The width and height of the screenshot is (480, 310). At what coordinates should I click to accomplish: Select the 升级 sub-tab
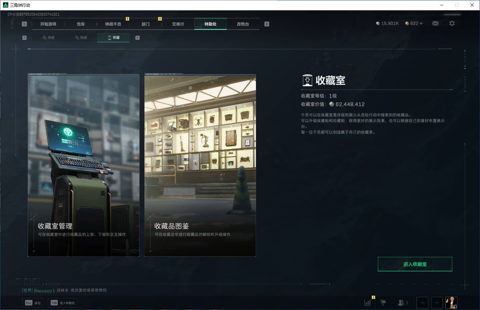coord(49,38)
